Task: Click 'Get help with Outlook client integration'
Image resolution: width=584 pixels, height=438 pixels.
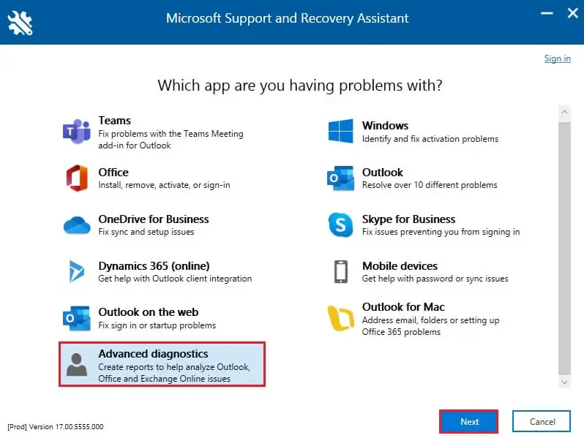Action: [x=175, y=279]
